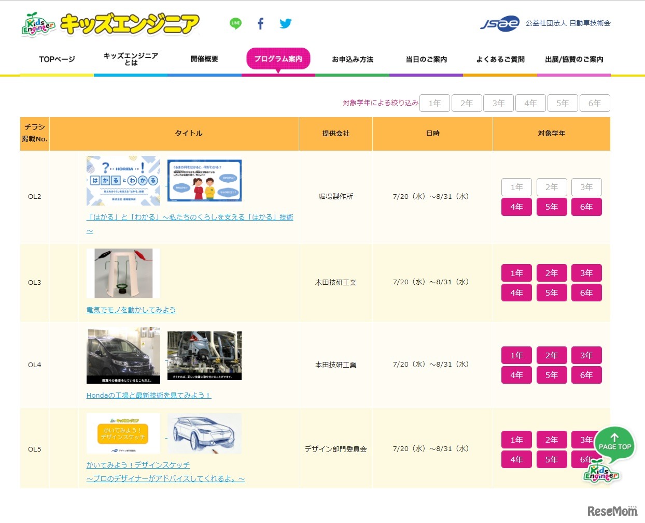Image resolution: width=645 pixels, height=523 pixels.
Task: Open かいてみよう!デザインスケッチ link
Action: coord(165,472)
